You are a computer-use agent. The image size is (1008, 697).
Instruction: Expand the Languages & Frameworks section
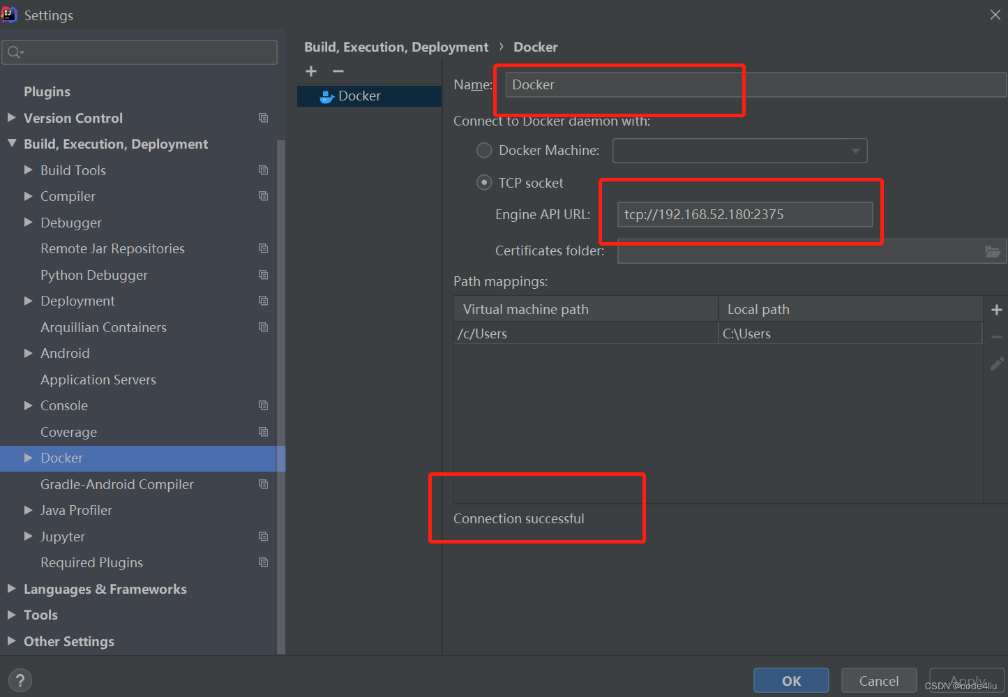[x=12, y=589]
